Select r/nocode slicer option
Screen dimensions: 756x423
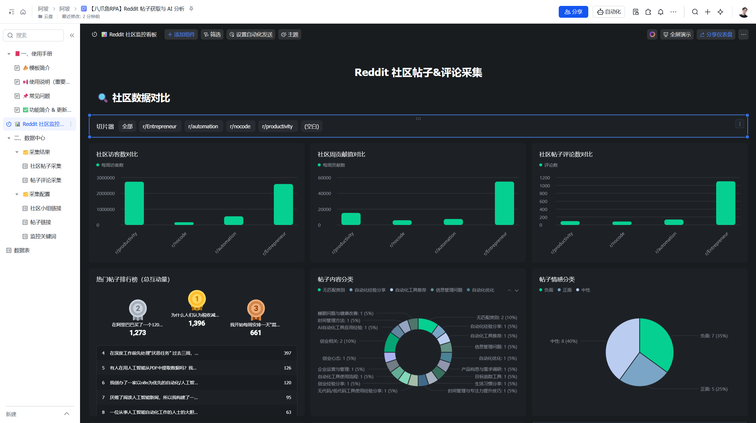point(240,127)
